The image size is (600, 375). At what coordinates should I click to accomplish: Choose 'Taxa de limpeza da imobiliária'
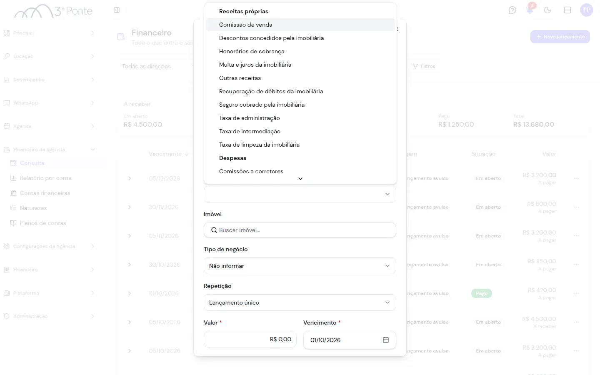[300, 145]
